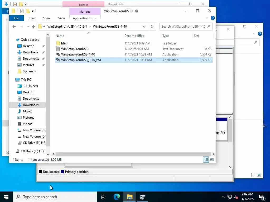The image size is (270, 202).
Task: Click New folder quick access toolbar icon
Action: click(x=28, y=11)
